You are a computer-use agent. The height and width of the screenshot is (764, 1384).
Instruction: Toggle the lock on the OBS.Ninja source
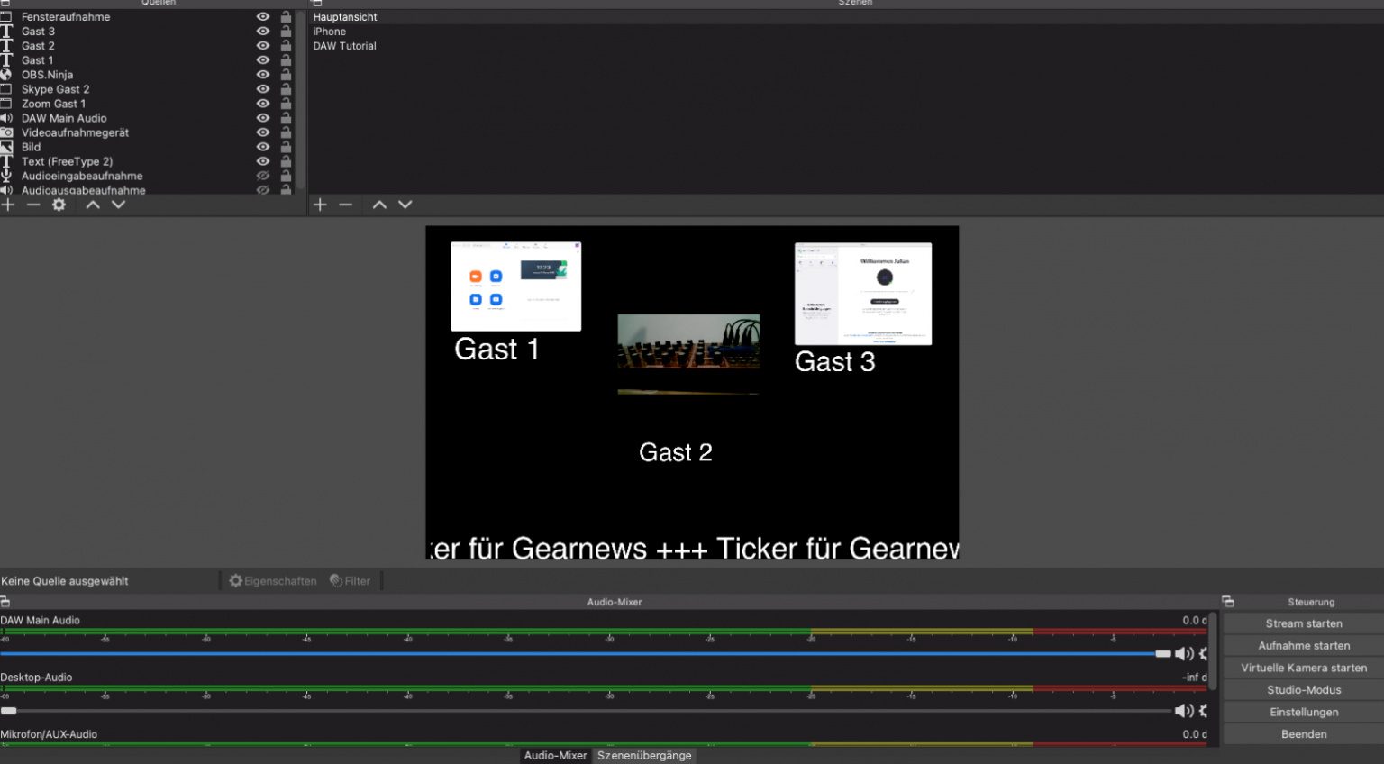pos(286,75)
